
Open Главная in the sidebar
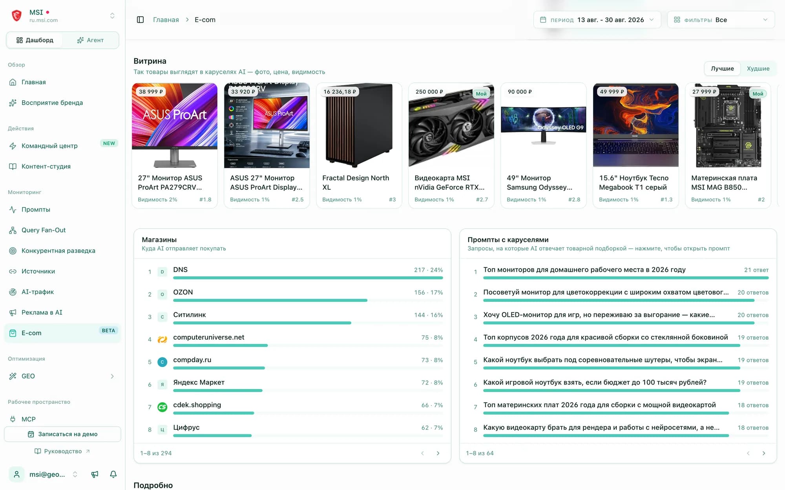tap(63, 82)
